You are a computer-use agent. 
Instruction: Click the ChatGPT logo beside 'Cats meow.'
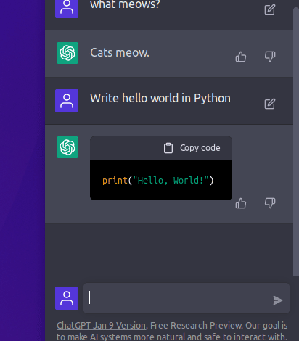67,53
